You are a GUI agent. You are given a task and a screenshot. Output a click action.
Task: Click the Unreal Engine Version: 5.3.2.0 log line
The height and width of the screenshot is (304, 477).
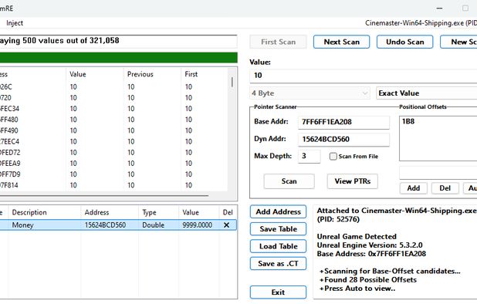(370, 245)
